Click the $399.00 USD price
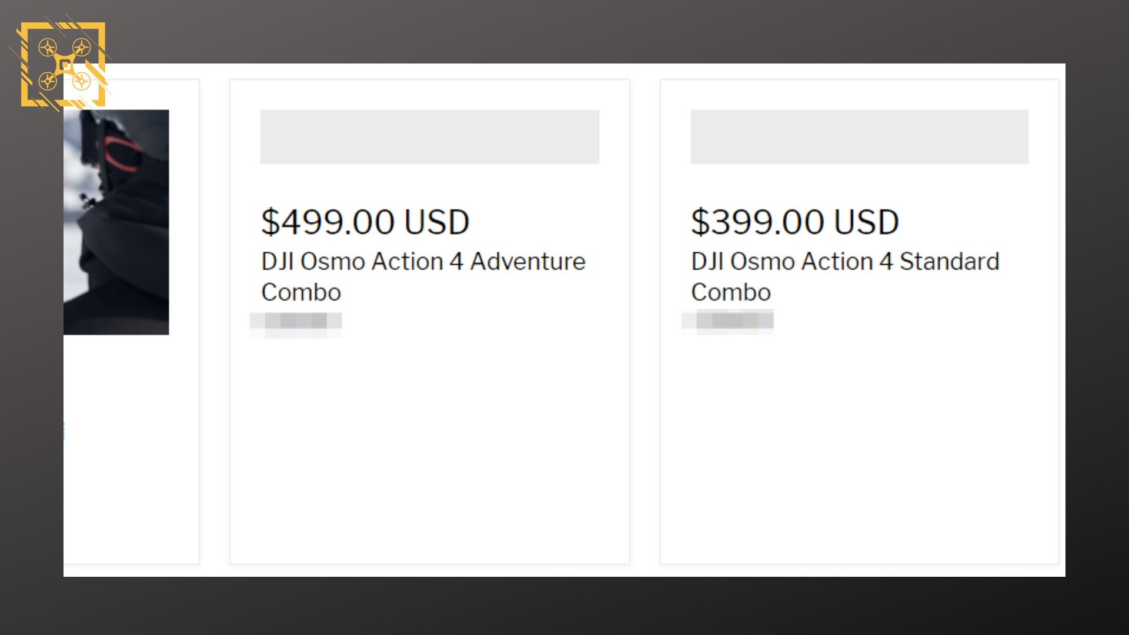 coord(795,222)
